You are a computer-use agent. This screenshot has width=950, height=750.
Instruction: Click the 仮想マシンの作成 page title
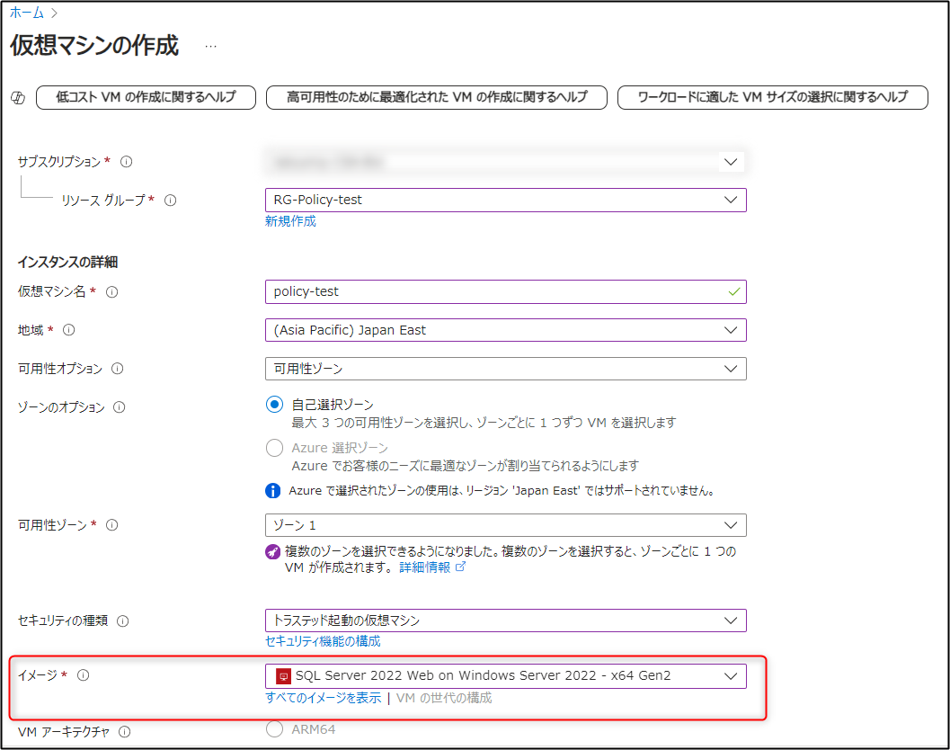pyautogui.click(x=94, y=46)
